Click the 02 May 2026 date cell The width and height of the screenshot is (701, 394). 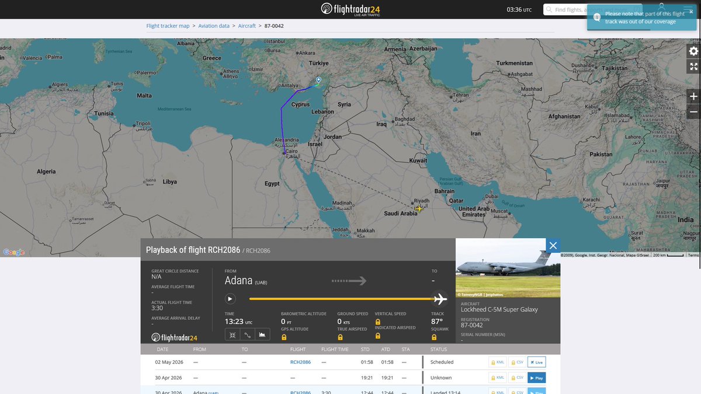168,362
